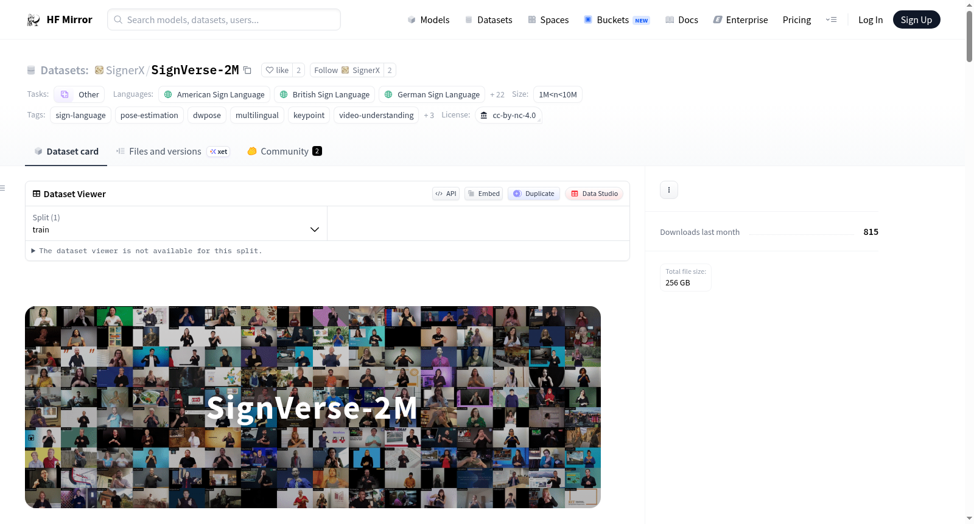Select the video-understanding tag

[x=376, y=115]
